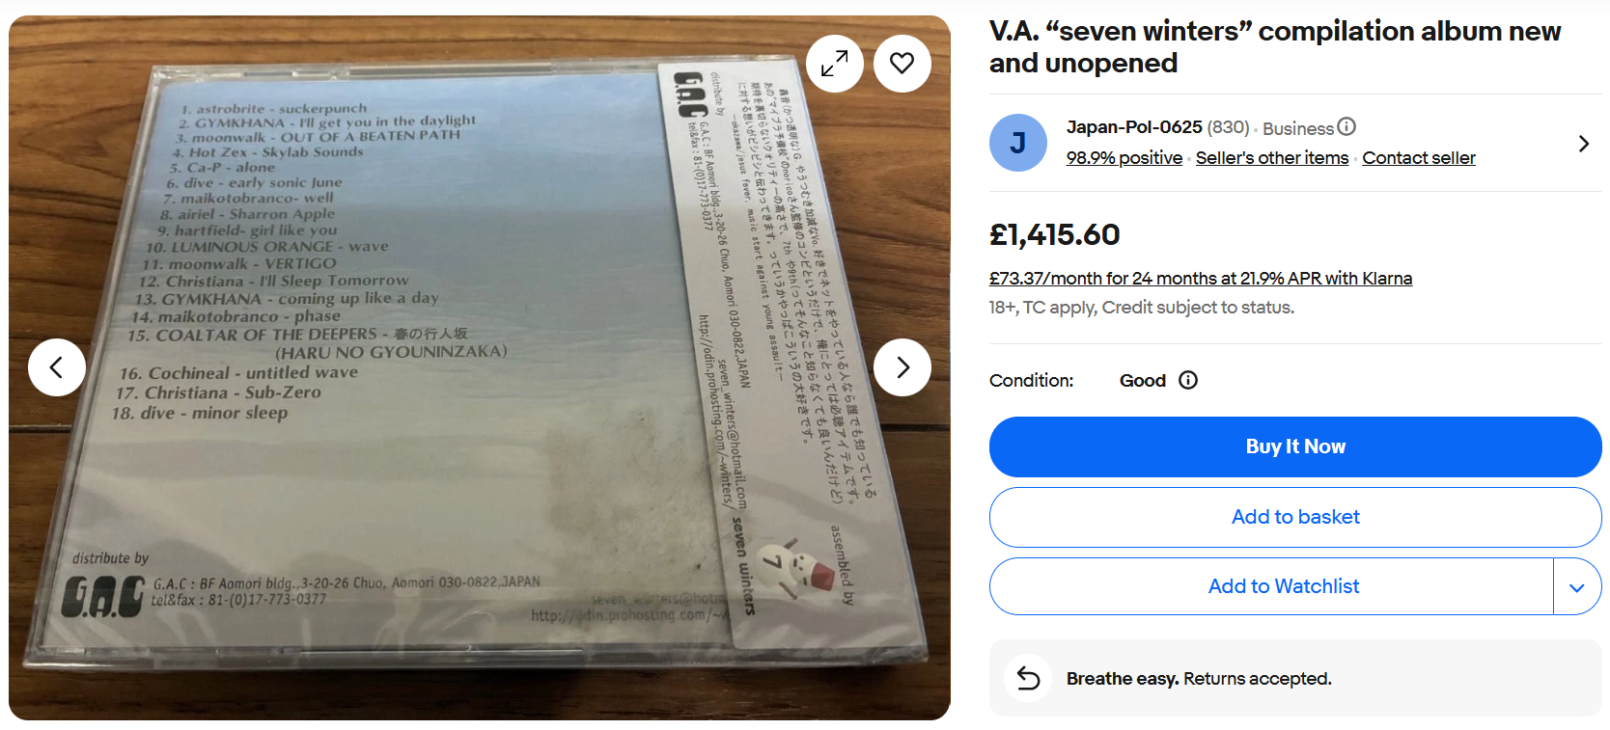
Task: Open 98.9% positive feedback link
Action: pyautogui.click(x=1124, y=158)
